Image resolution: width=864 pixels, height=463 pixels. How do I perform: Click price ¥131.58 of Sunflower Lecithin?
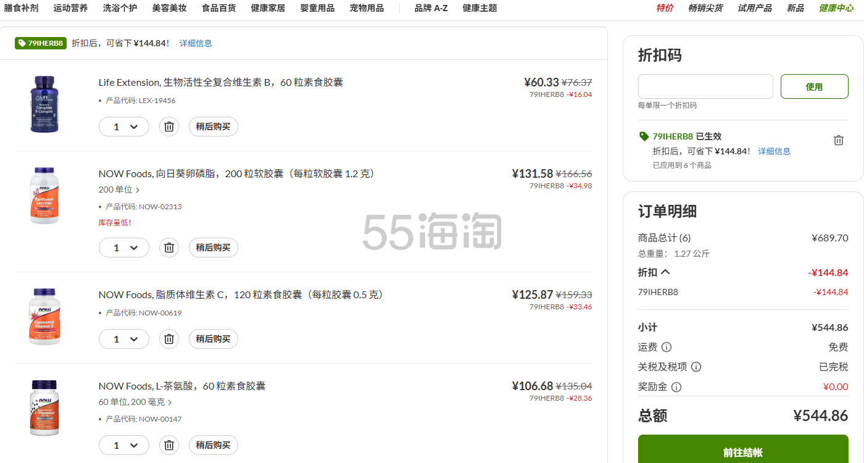pyautogui.click(x=533, y=173)
